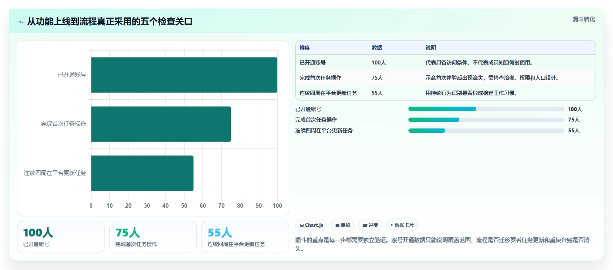Click the 数据卡片 chip
This screenshot has height=270, width=613.
coord(402,225)
